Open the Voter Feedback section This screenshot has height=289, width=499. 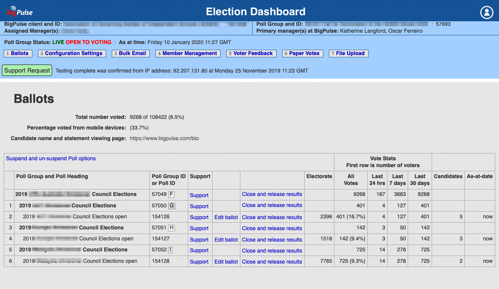[x=251, y=53]
